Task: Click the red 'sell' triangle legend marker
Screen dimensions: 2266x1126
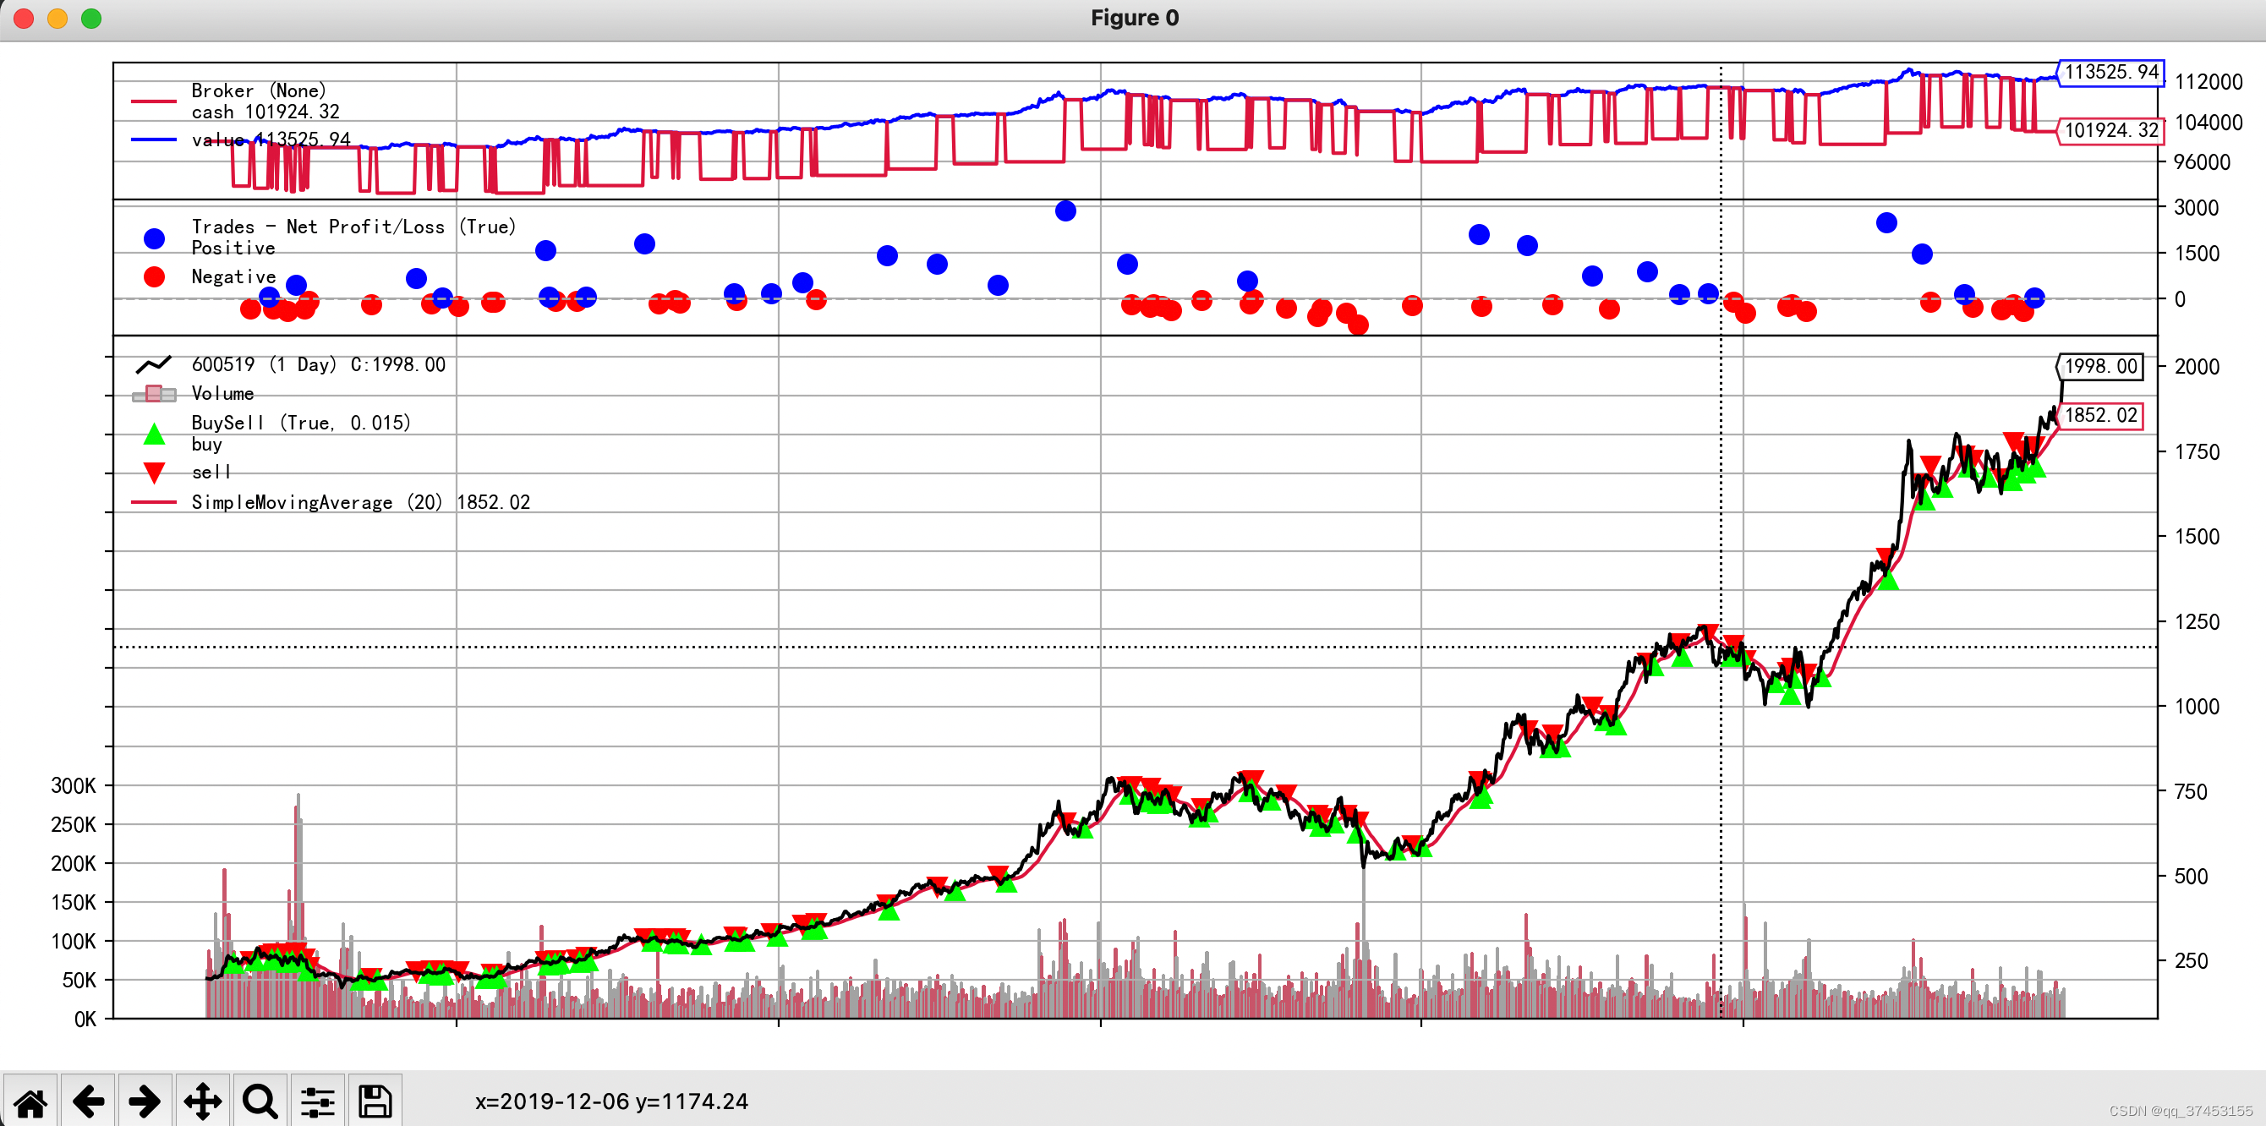Action: click(x=154, y=473)
